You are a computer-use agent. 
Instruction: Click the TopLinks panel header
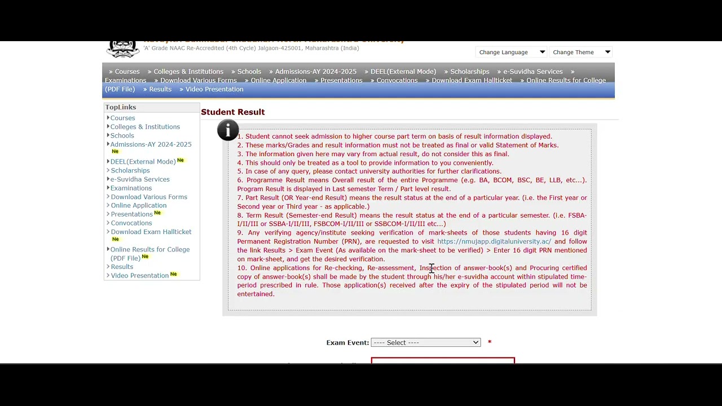152,107
